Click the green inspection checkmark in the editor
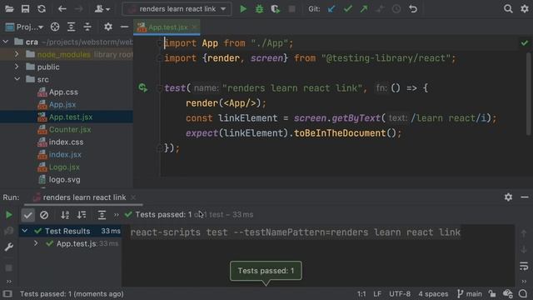Viewport: 533px width, 300px height. [x=525, y=43]
